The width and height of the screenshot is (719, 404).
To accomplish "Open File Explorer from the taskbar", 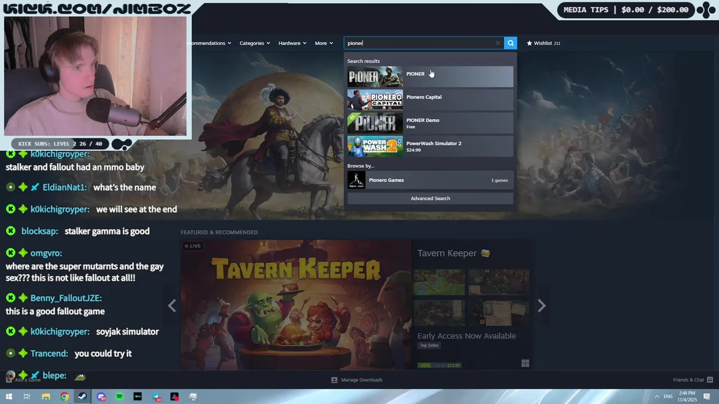I will pos(46,397).
